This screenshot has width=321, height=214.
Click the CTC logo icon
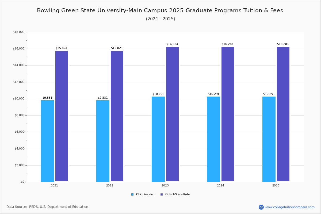point(261,207)
